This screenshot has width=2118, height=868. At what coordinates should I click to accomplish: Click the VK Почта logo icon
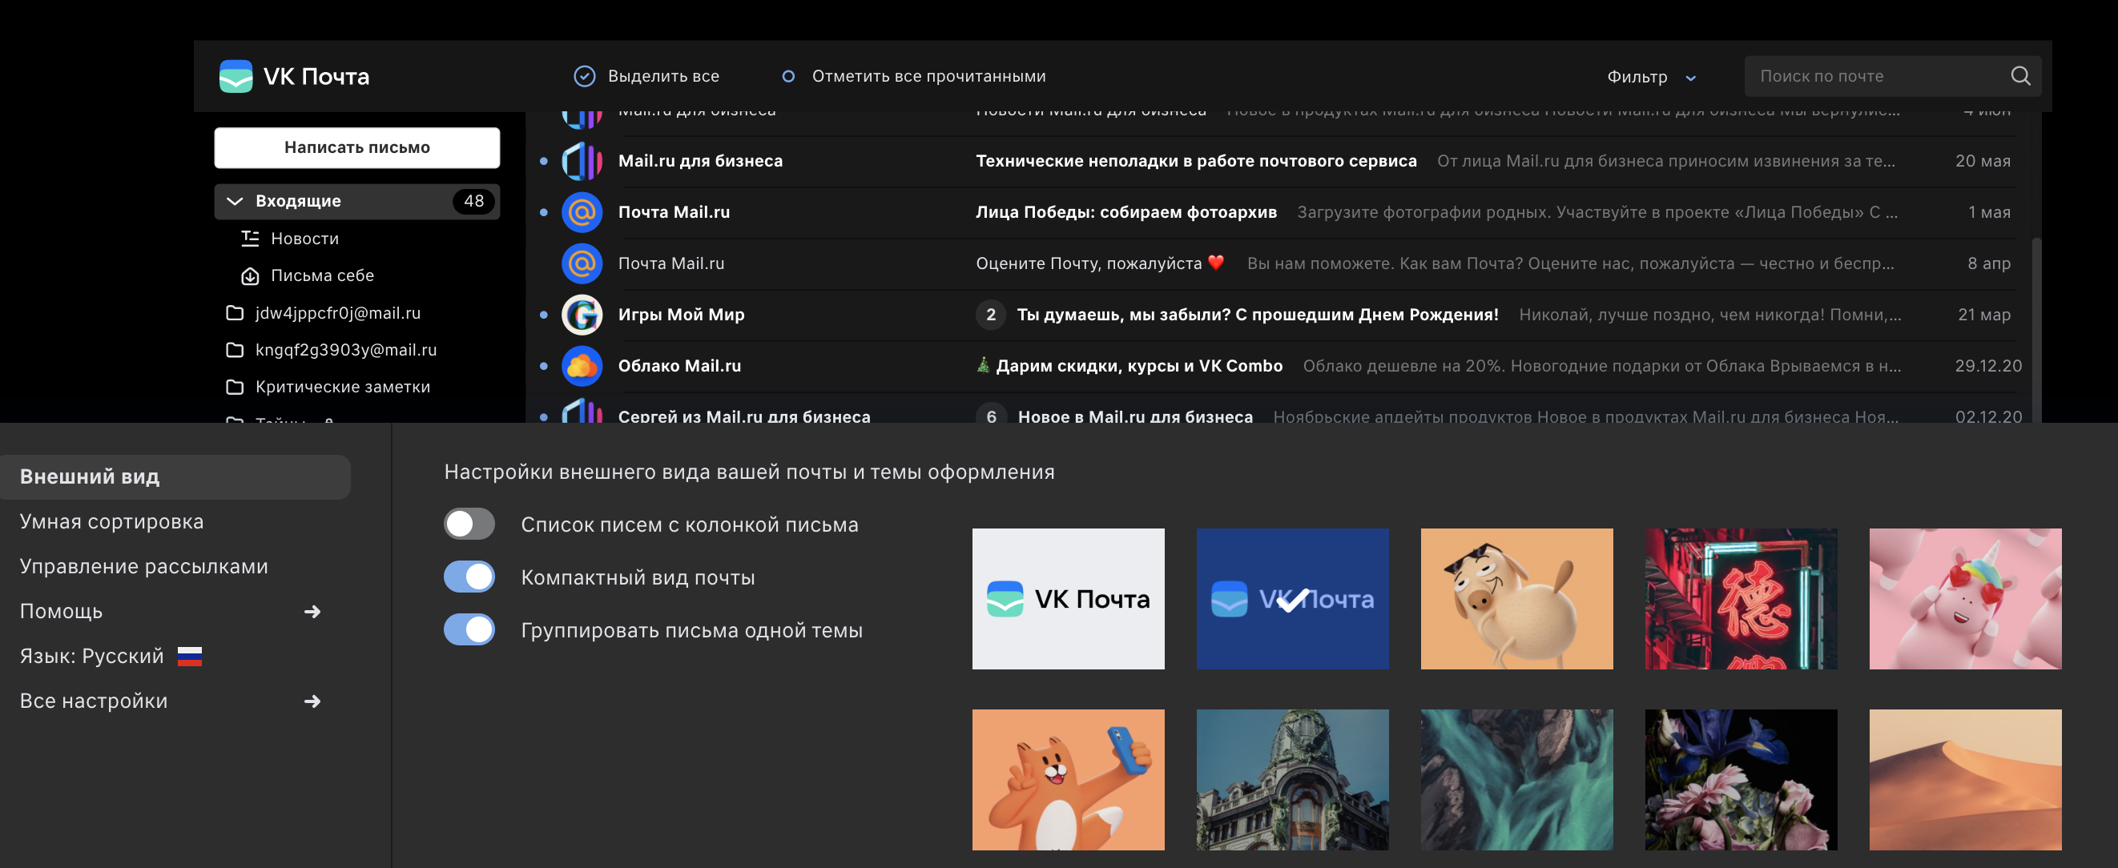[x=236, y=76]
